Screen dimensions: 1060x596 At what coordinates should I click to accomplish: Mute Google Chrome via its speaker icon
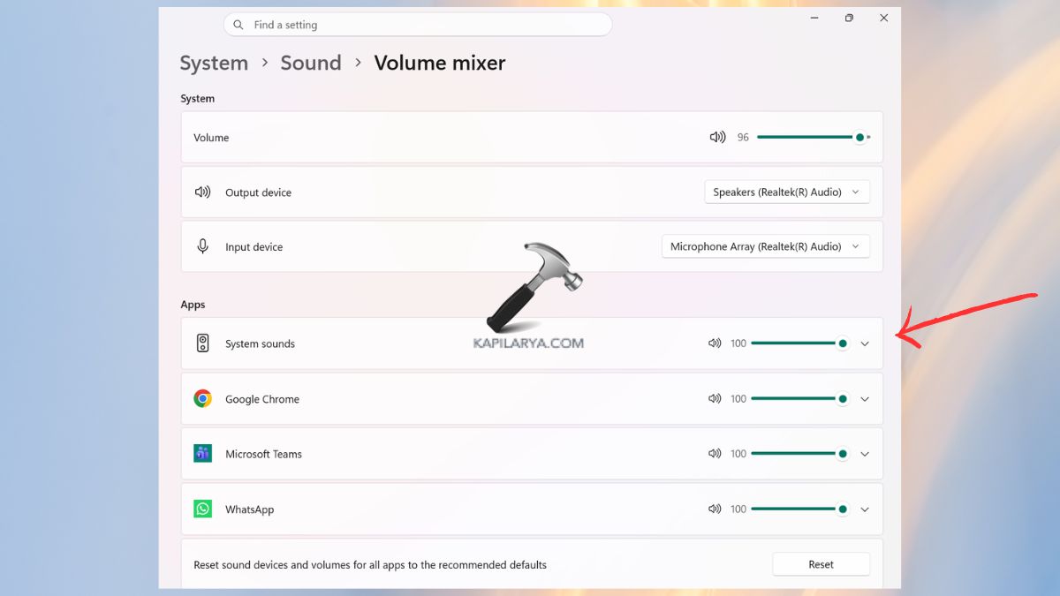pyautogui.click(x=715, y=398)
